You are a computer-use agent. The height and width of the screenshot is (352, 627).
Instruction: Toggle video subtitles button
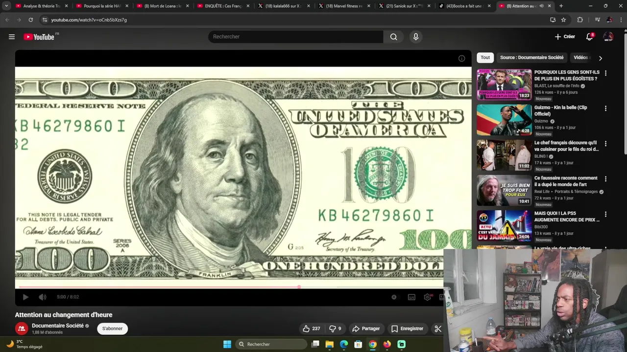[x=411, y=297]
